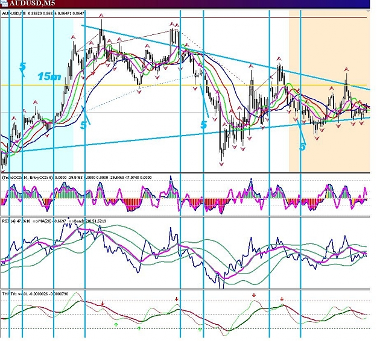Click leftmost red down arrow in THV Trix panel
The height and width of the screenshot is (341, 377).
[103, 304]
